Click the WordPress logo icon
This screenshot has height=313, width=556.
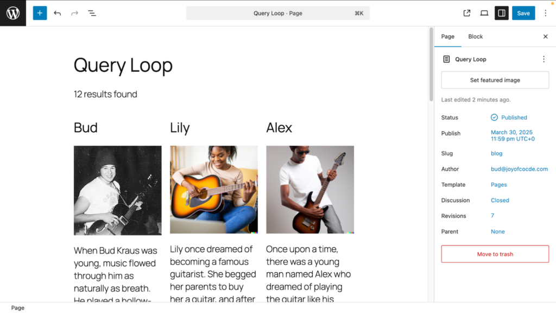[x=13, y=13]
